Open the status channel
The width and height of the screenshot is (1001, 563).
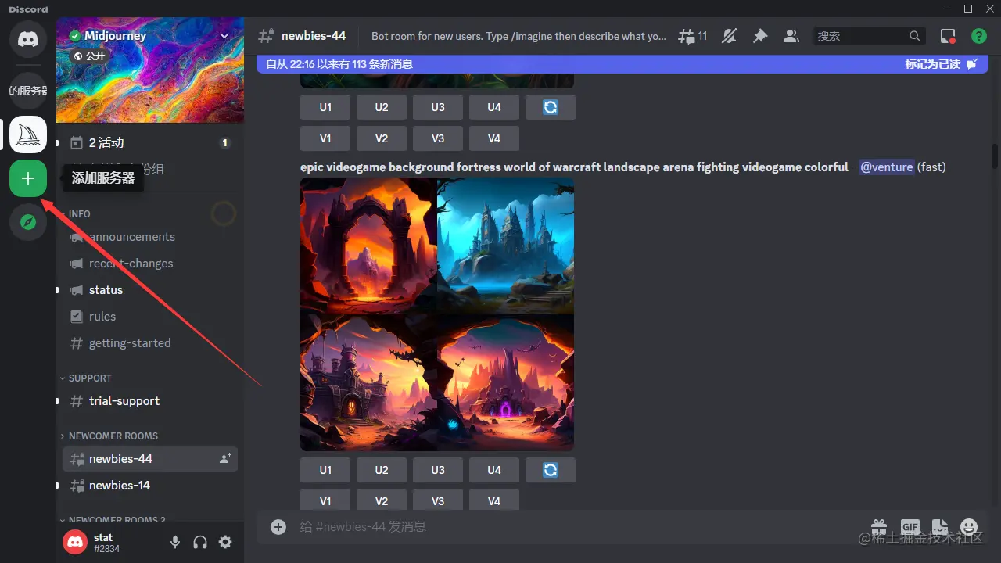[150, 290]
